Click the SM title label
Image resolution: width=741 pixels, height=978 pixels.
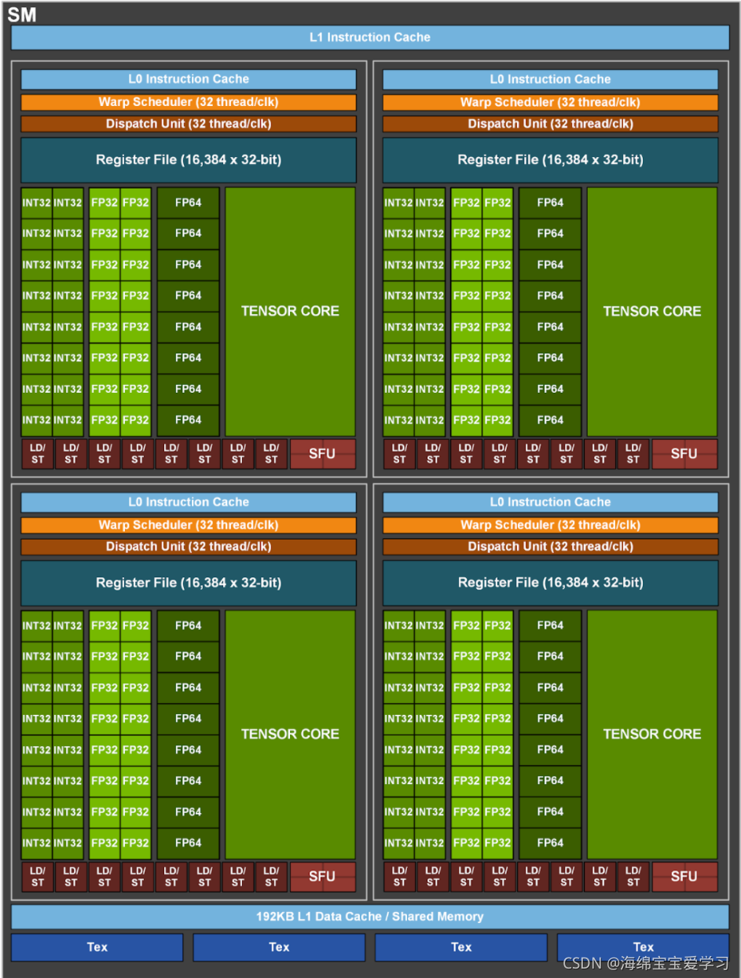[x=22, y=13]
